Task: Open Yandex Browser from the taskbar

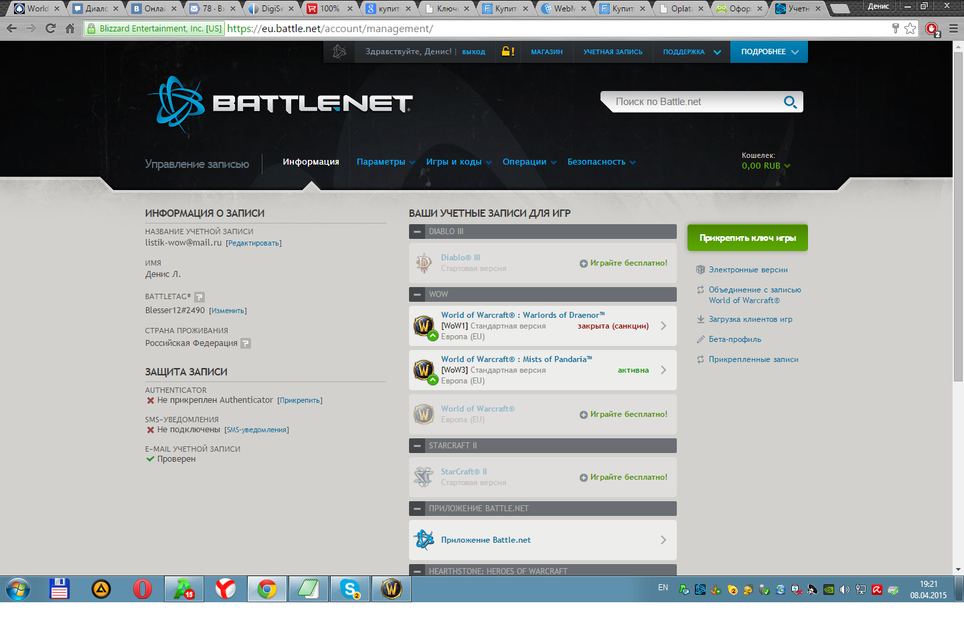Action: 226,590
